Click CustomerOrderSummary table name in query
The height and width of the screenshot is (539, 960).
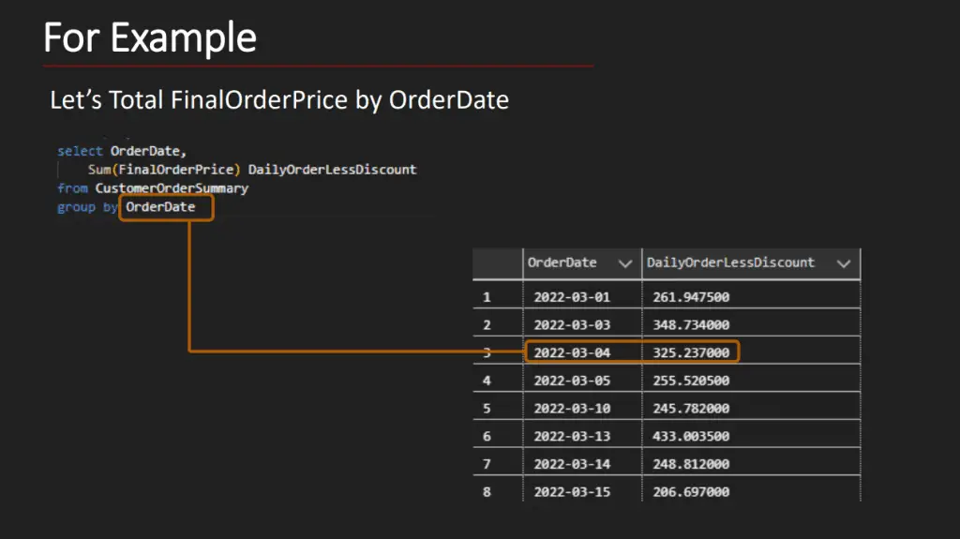(x=172, y=188)
